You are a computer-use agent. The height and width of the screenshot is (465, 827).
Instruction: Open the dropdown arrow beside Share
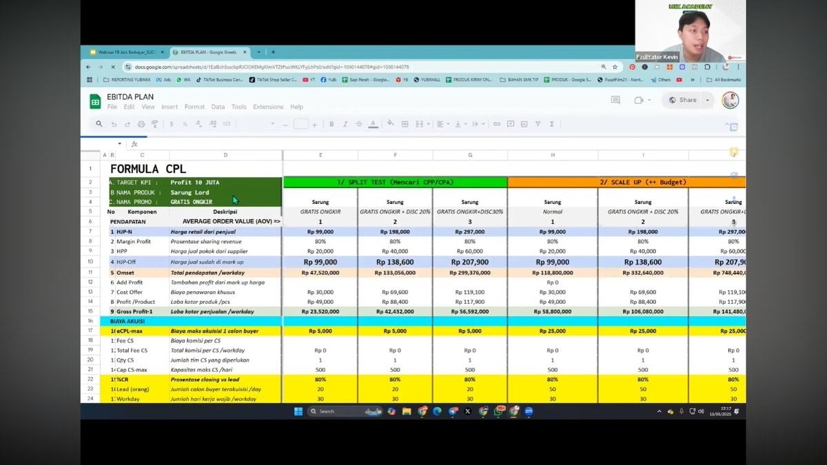707,100
